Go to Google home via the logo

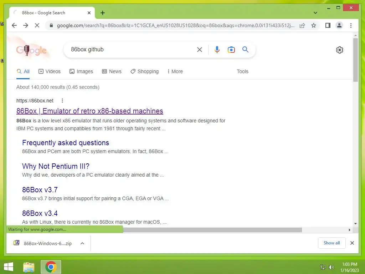(31, 50)
